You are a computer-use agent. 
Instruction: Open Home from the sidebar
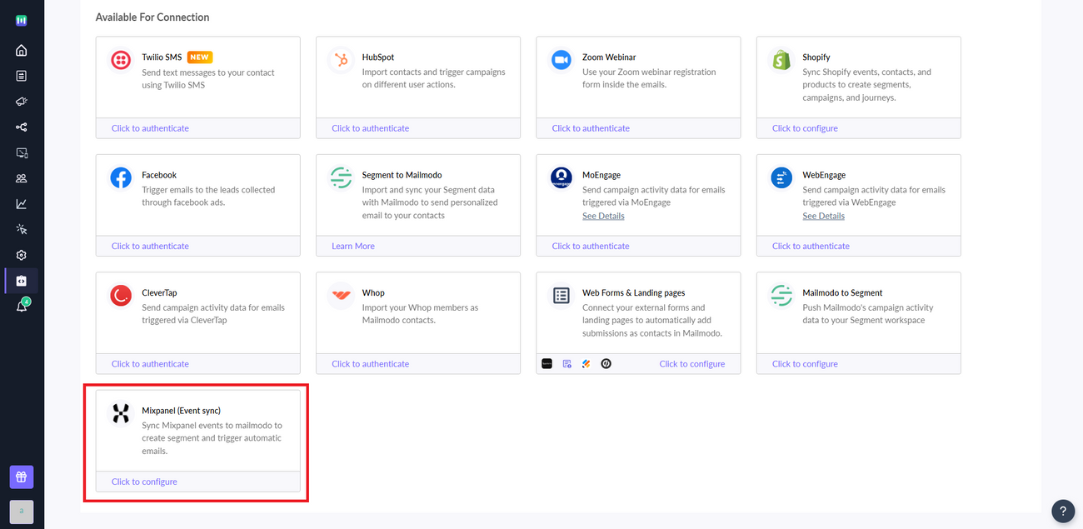point(22,50)
